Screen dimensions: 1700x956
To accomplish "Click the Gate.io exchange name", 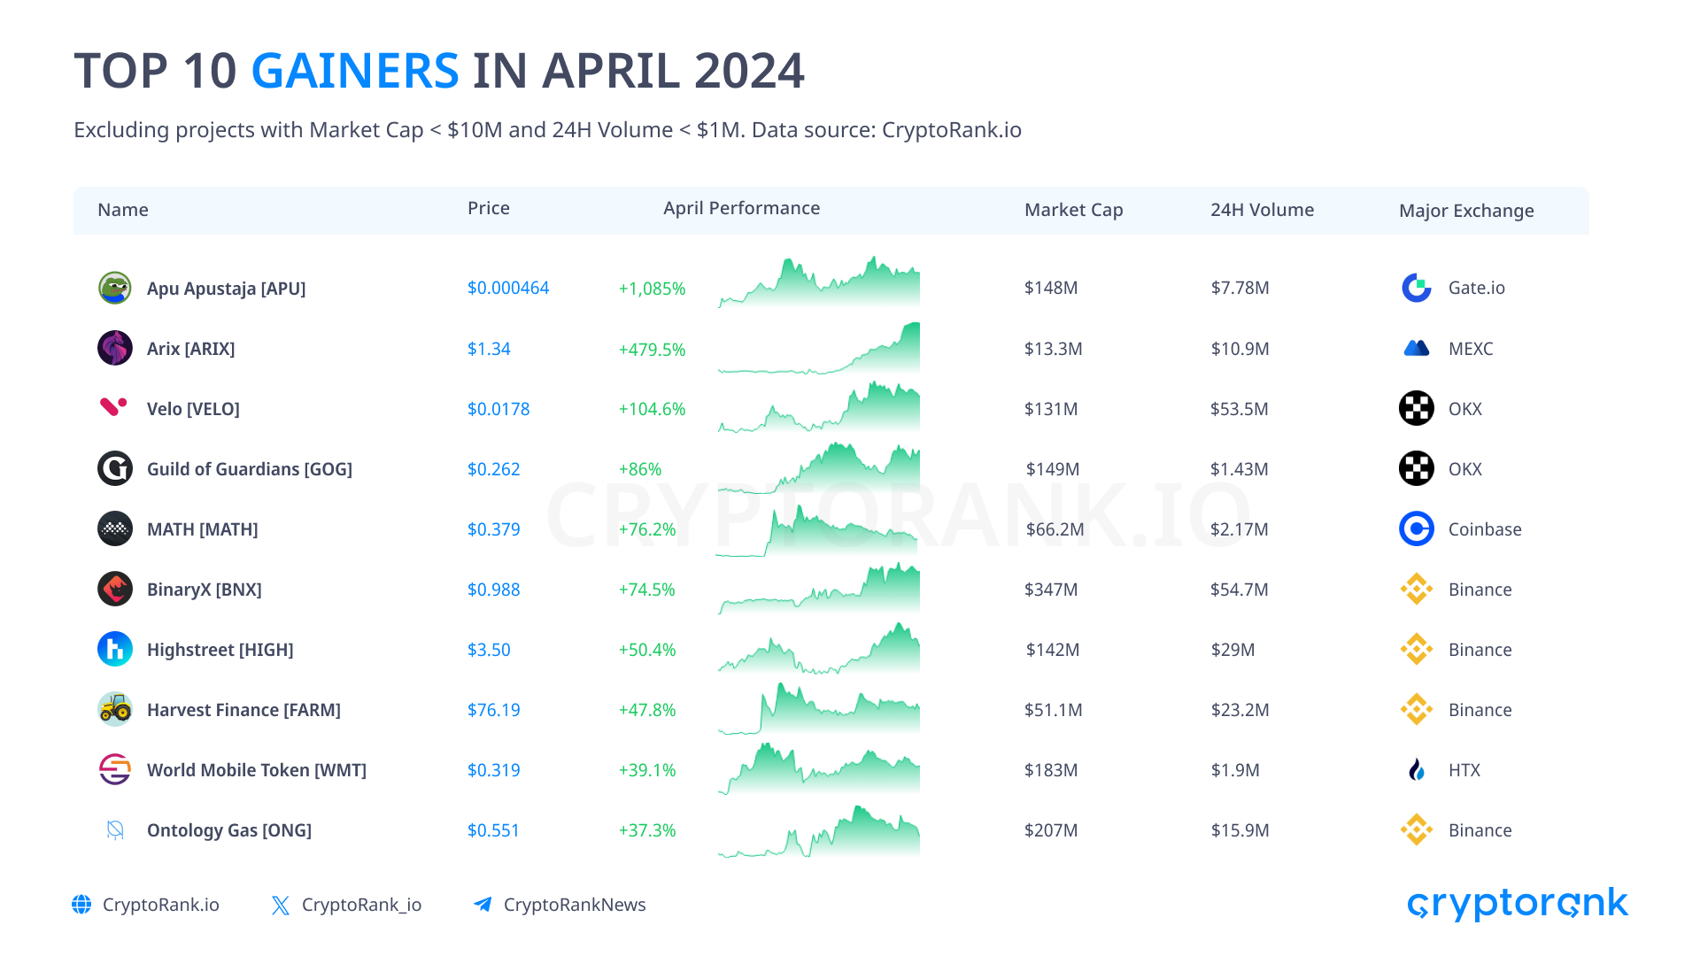I will 1477,288.
